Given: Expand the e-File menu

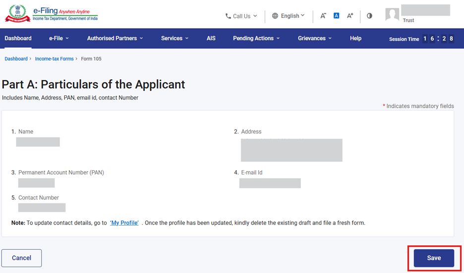Looking at the screenshot, I should click(59, 38).
